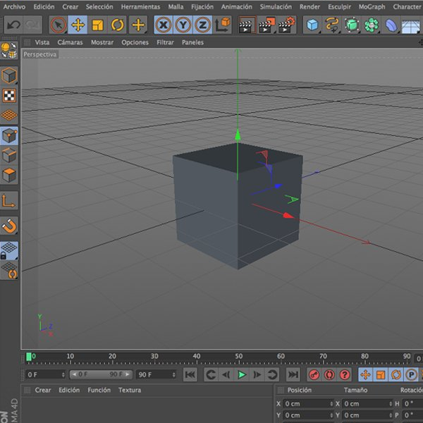423x423 pixels.
Task: Switch to Polygons mode
Action: tap(9, 175)
